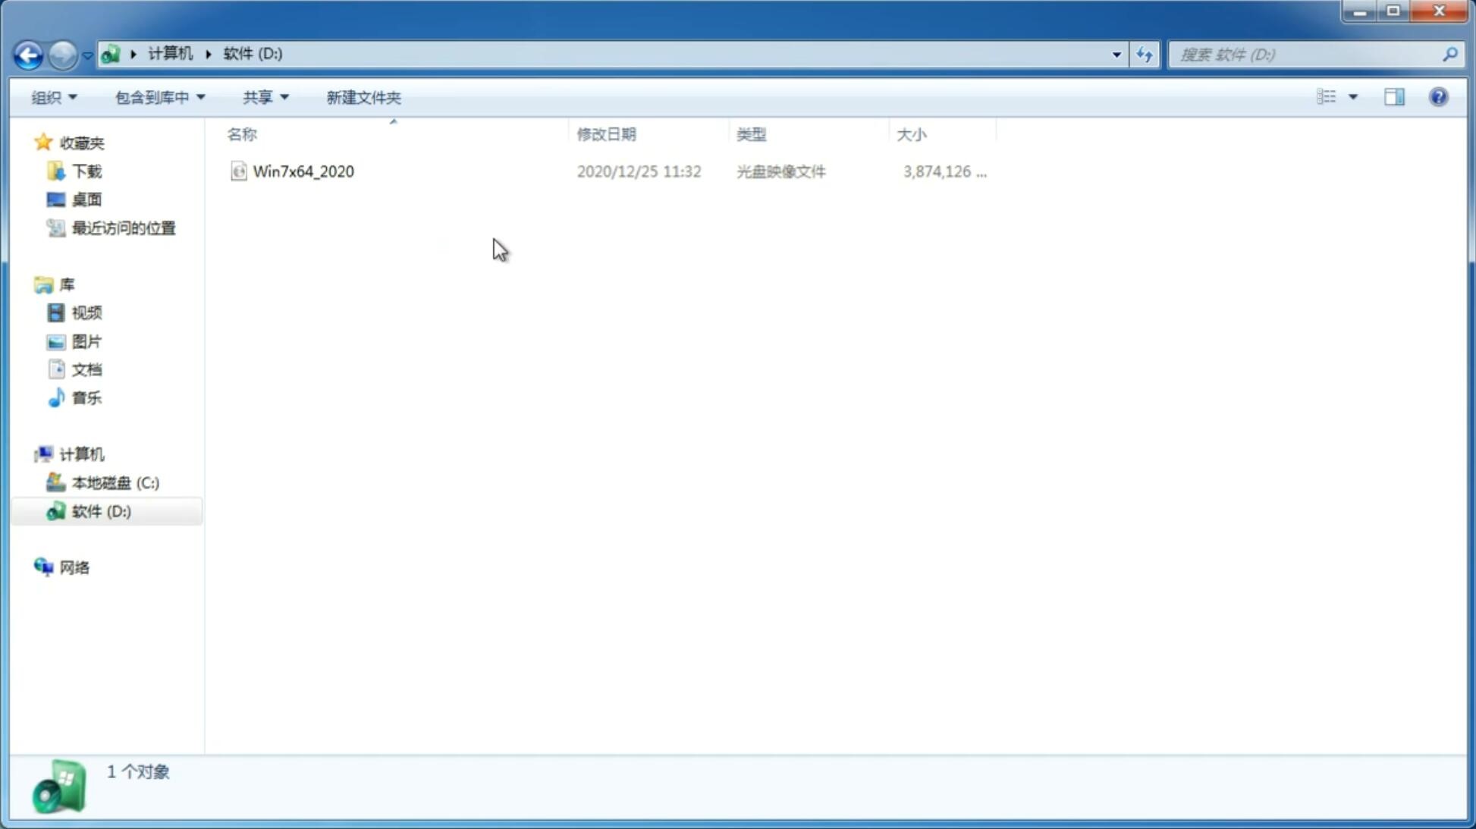
Task: Open 图片 pictures library folder
Action: tap(86, 341)
